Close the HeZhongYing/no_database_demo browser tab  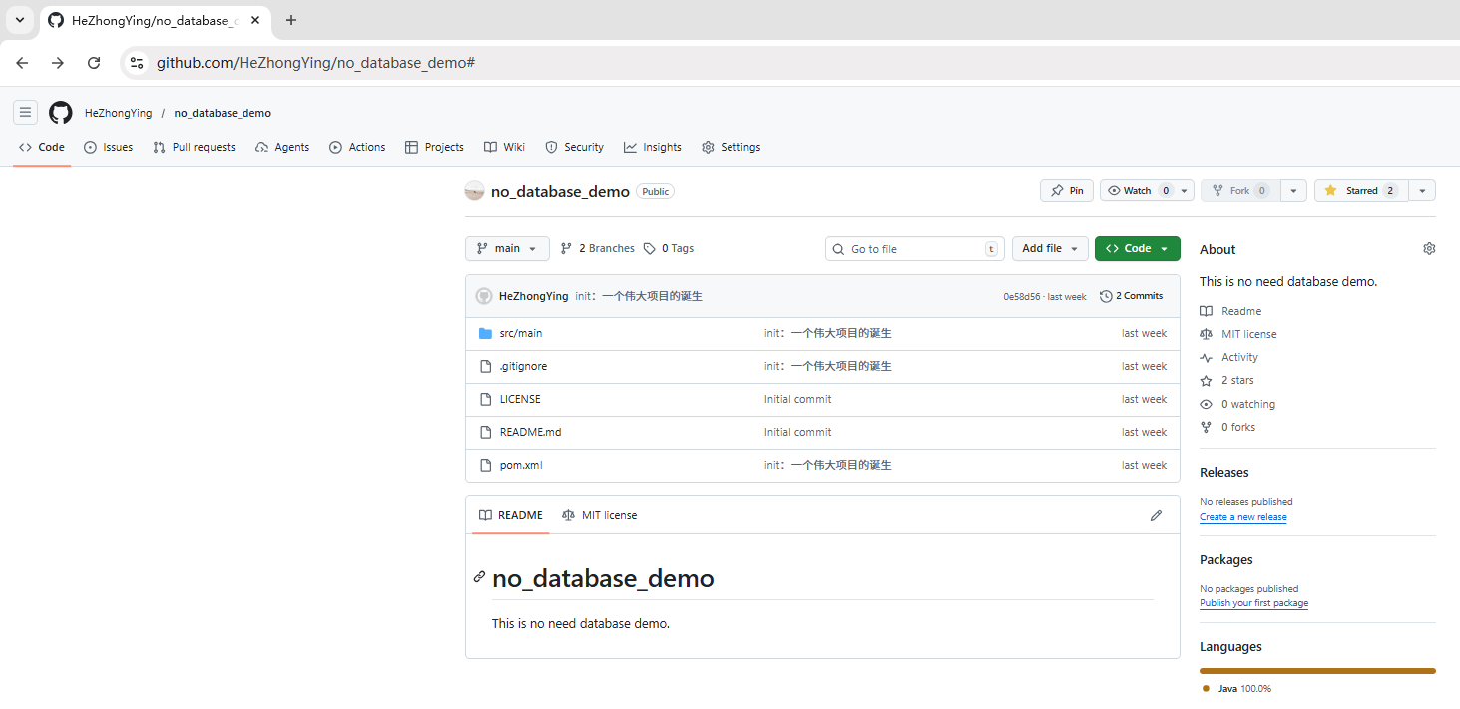(255, 20)
